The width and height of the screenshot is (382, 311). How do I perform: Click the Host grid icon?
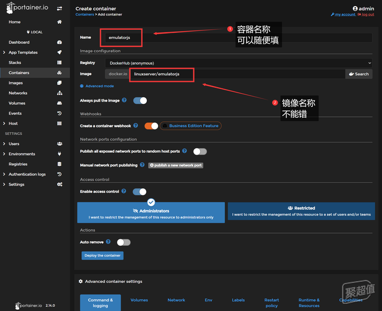click(60, 124)
